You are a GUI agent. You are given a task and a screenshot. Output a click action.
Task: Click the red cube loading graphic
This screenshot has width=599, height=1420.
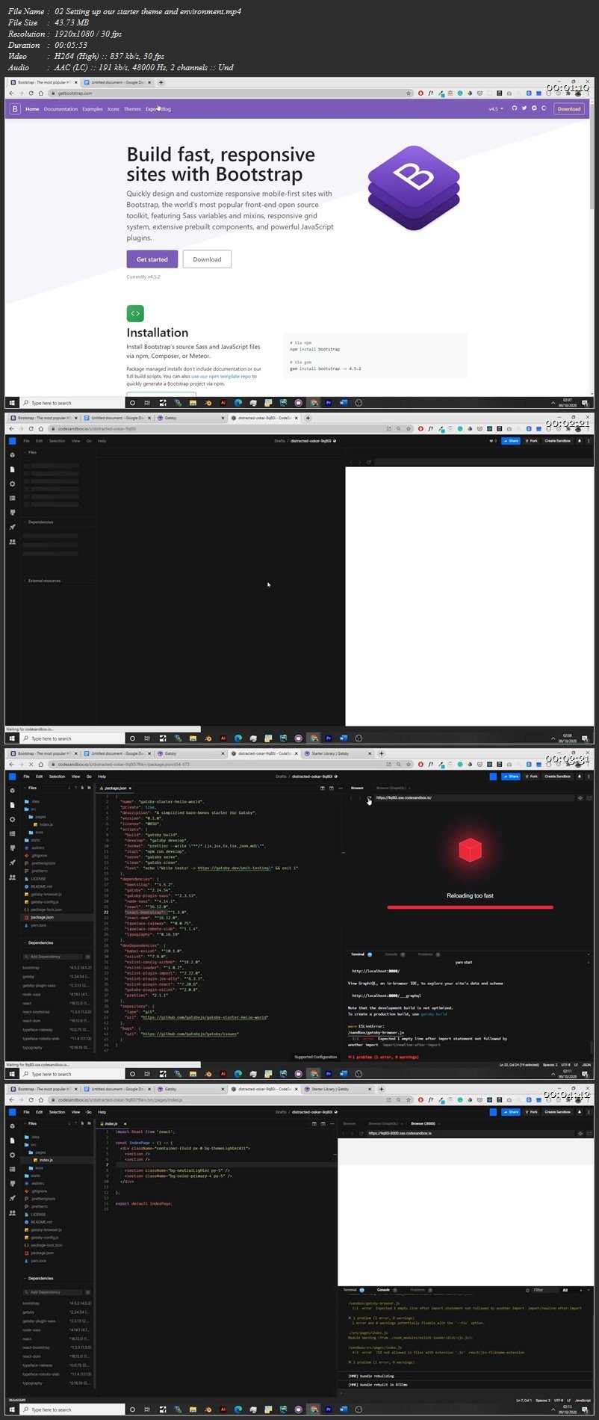[470, 850]
